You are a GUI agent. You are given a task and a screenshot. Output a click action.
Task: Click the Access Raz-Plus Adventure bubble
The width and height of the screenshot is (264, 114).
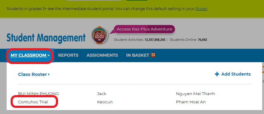click(x=144, y=29)
